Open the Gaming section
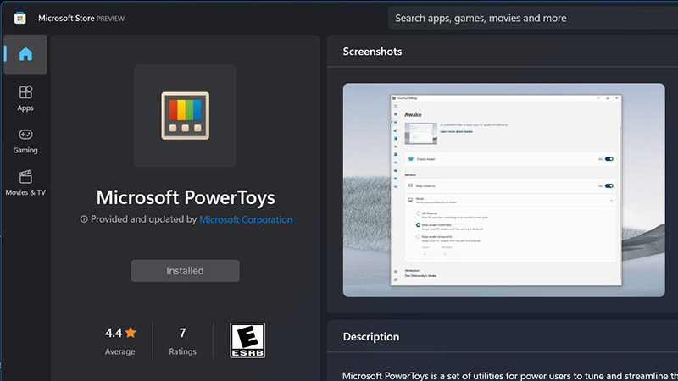Image resolution: width=678 pixels, height=381 pixels. [x=25, y=141]
